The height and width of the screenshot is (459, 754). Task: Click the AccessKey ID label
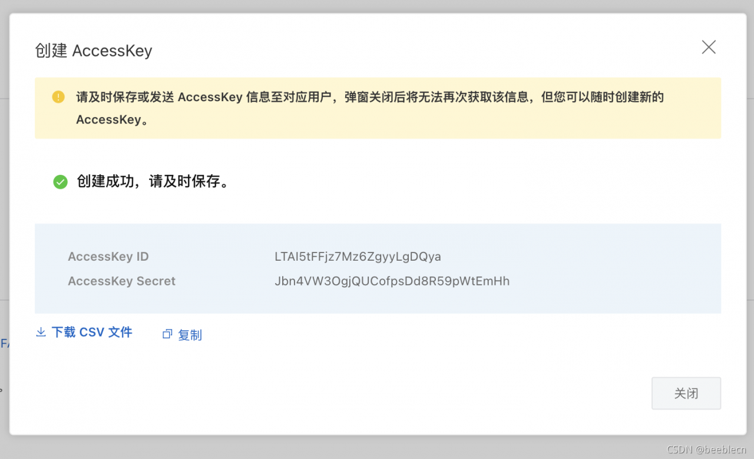tap(108, 257)
